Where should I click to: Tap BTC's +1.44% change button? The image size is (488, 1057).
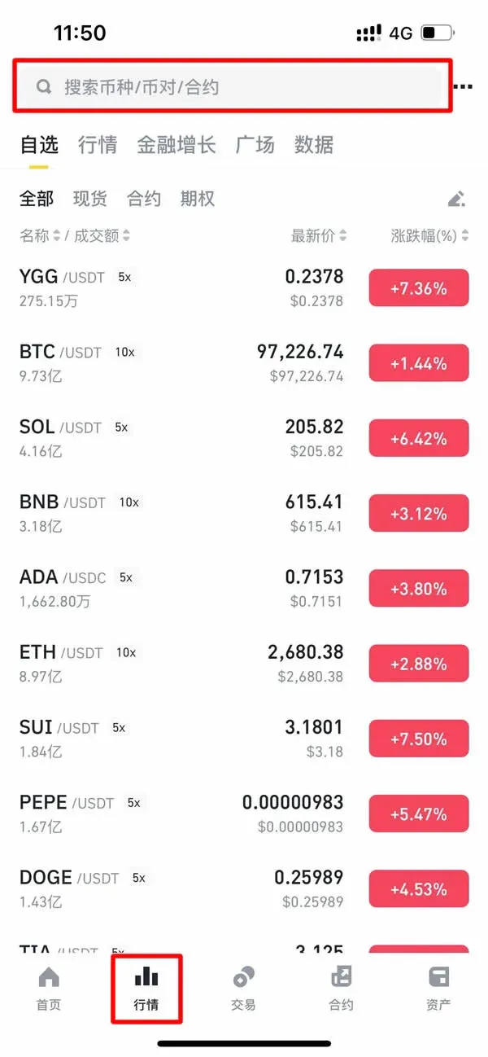tap(419, 362)
